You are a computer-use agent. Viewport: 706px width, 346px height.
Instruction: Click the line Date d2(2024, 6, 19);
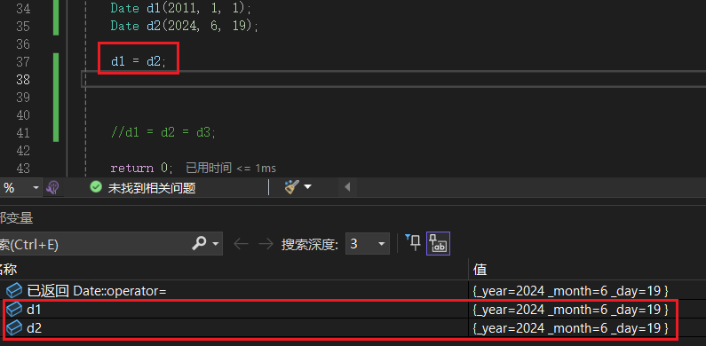(x=185, y=26)
